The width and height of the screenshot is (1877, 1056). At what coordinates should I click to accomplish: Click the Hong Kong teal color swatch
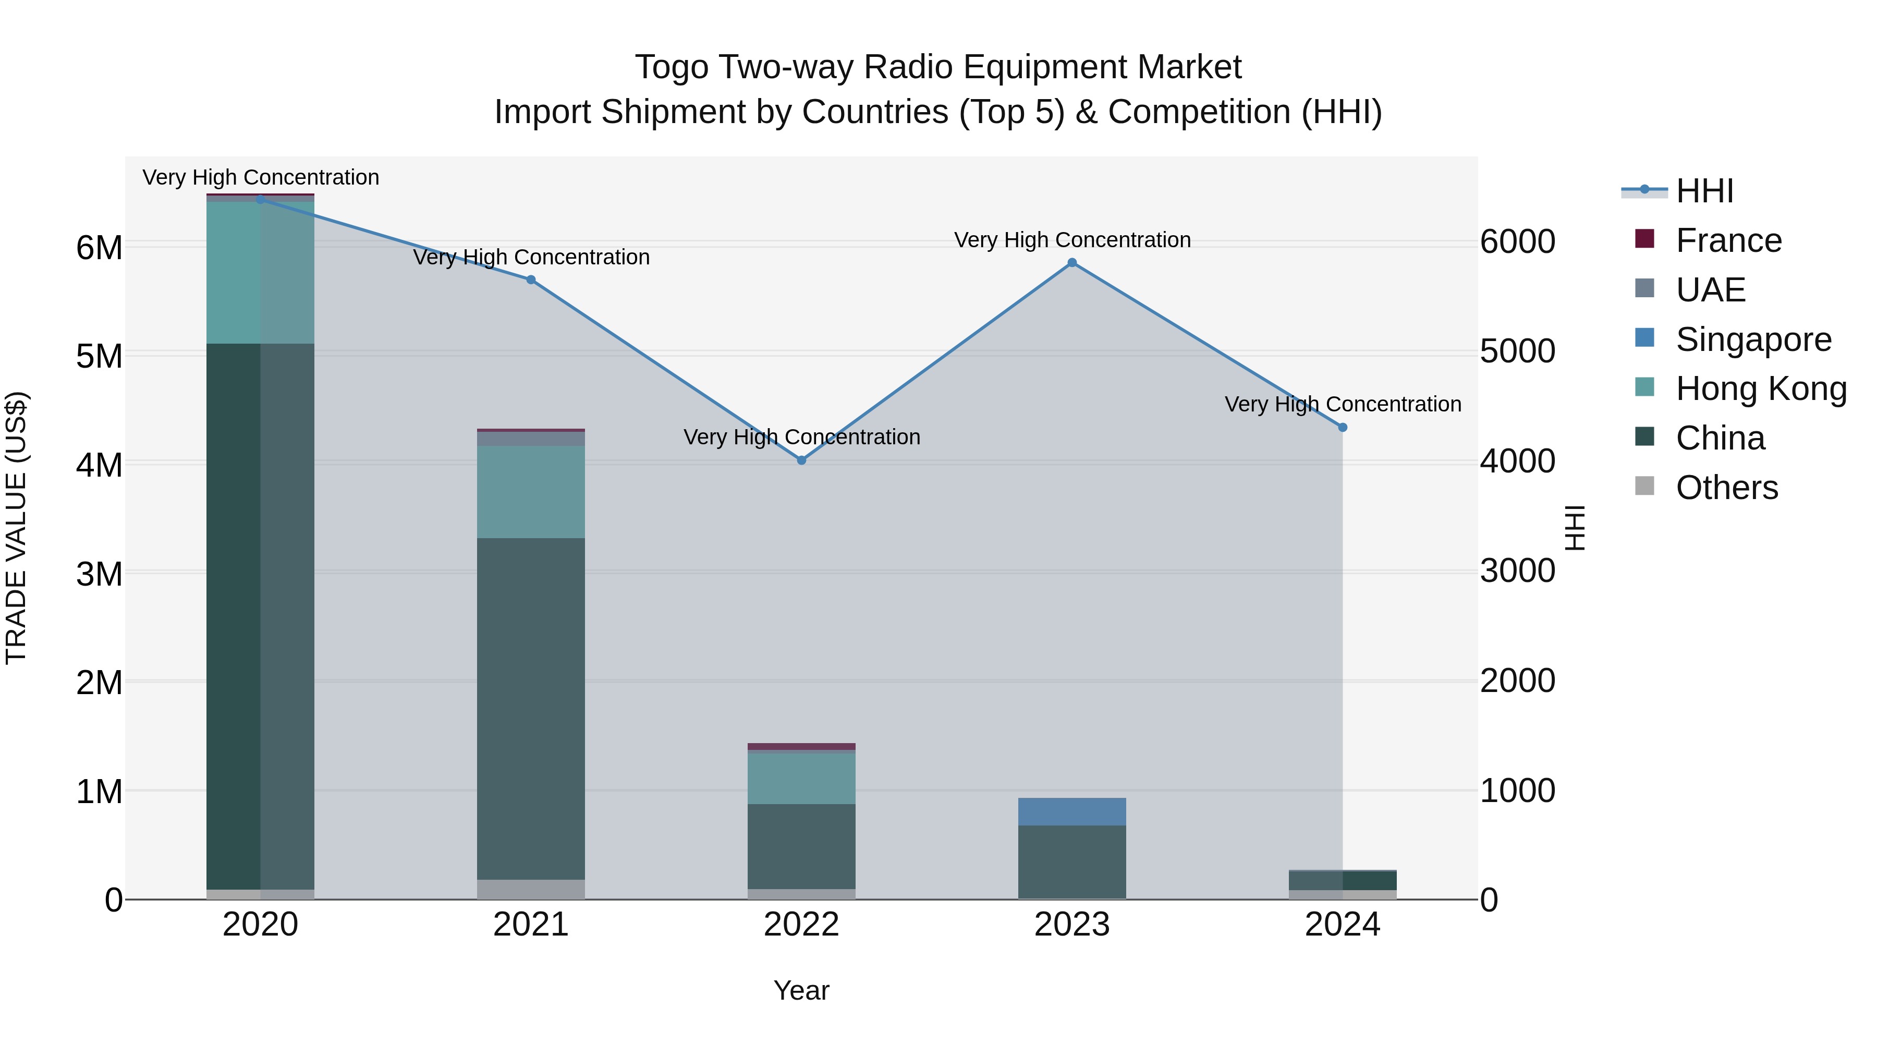click(1644, 387)
